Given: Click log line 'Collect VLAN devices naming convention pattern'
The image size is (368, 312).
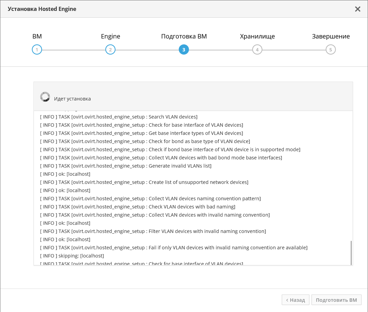Looking at the screenshot, I should [x=151, y=199].
